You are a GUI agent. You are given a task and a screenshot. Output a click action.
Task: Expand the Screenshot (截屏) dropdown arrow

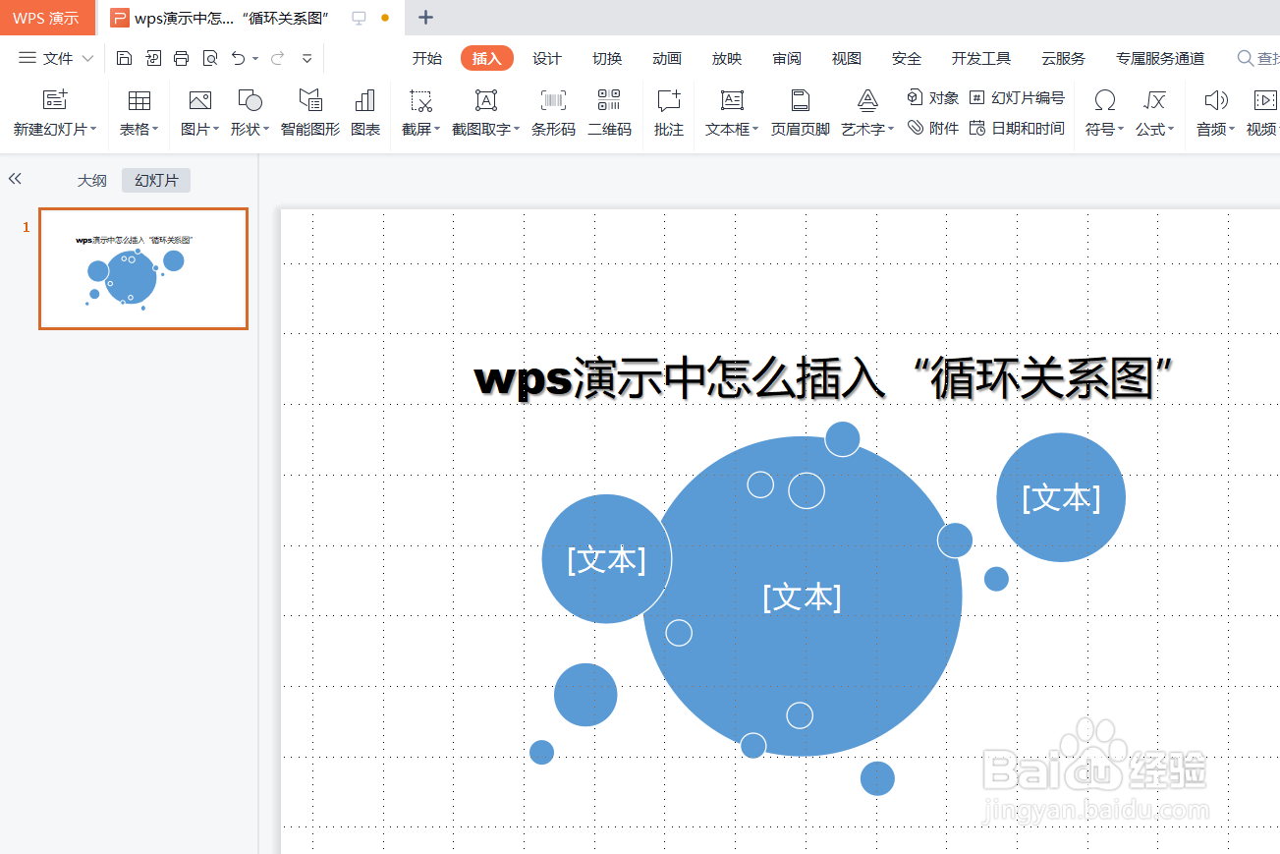437,129
